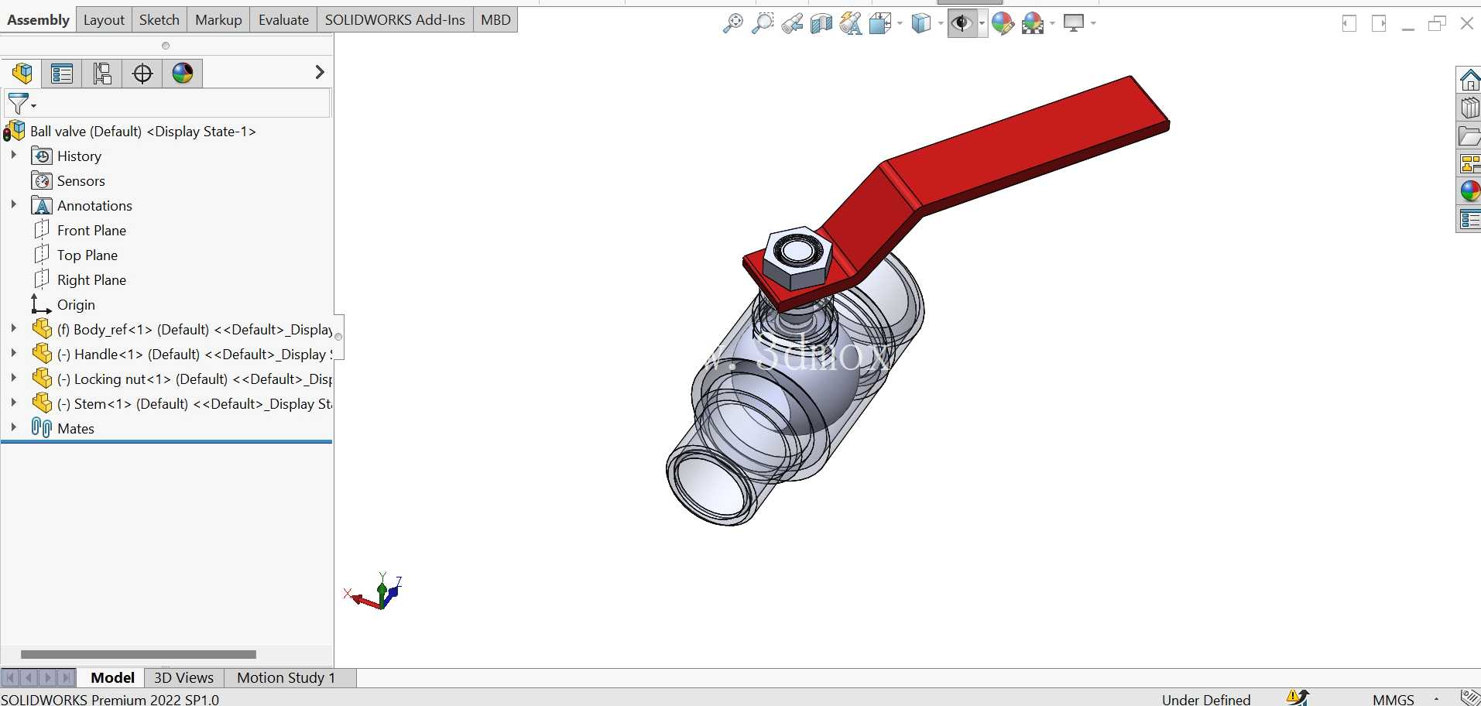Image resolution: width=1481 pixels, height=706 pixels.
Task: Expand the Annotations folder
Action: click(13, 205)
